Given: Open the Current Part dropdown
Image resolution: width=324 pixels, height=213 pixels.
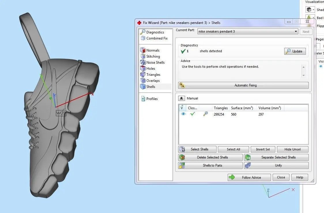Looking at the screenshot, I should 248,31.
